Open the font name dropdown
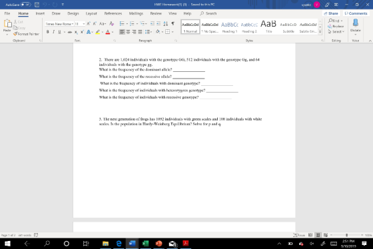373x249 pixels. pyautogui.click(x=72, y=24)
